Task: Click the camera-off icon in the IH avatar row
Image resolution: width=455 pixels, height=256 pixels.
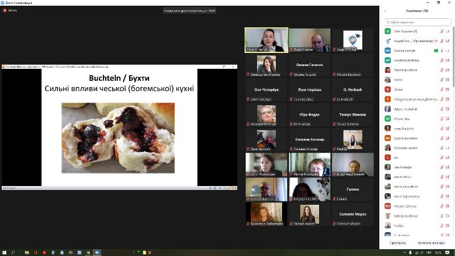Action: 448,119
